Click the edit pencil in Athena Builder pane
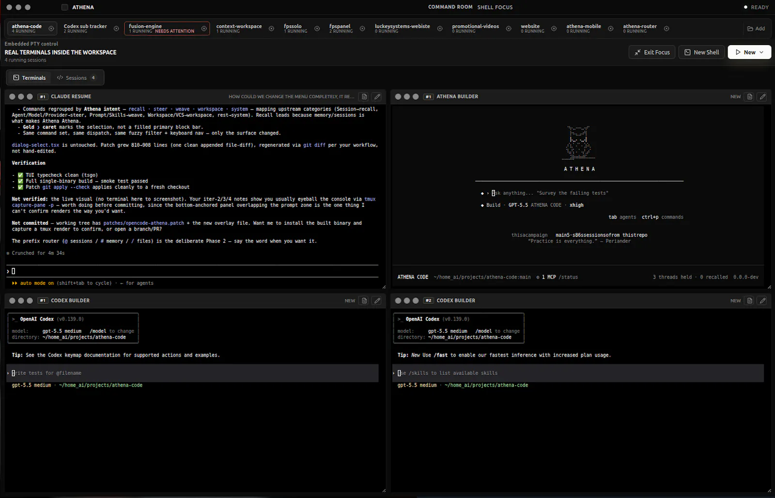The image size is (775, 498). pos(762,96)
